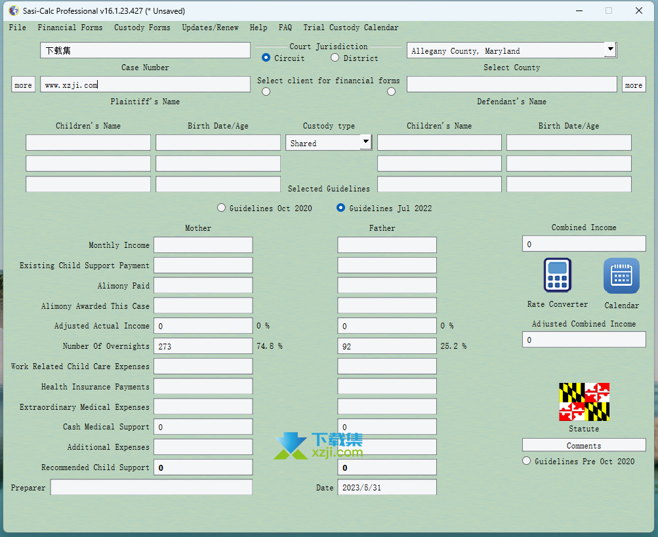Click Mother's Adjusted Actual Income field
The width and height of the screenshot is (658, 537).
203,326
